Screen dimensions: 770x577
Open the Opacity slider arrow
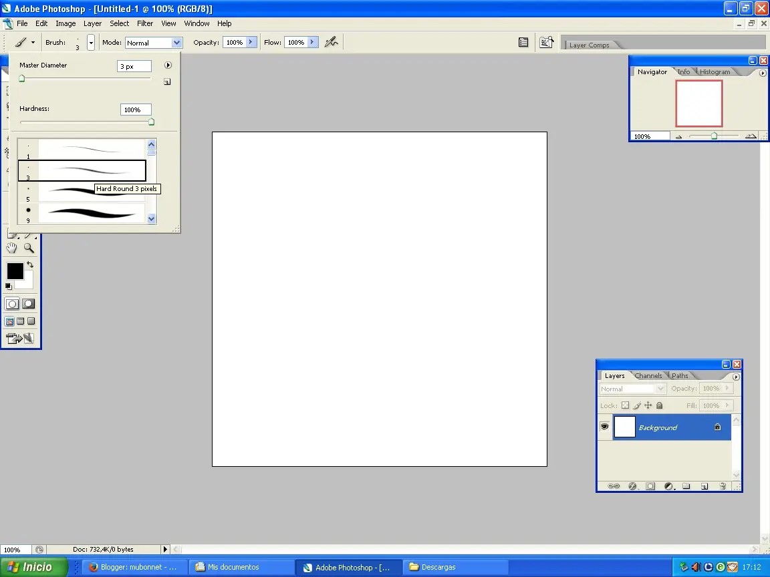[x=251, y=42]
